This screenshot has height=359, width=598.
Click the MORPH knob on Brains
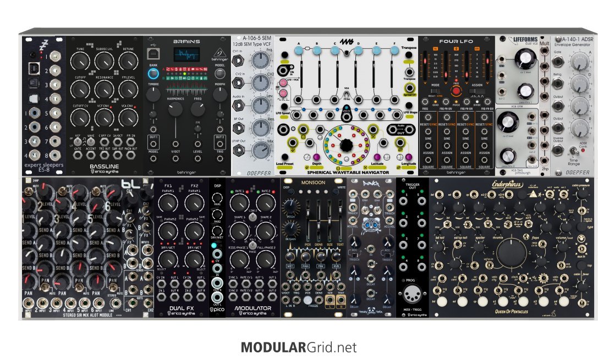(x=220, y=95)
